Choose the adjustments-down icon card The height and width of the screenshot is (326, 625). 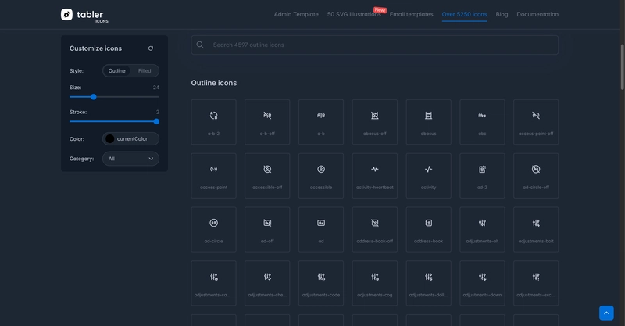pyautogui.click(x=482, y=283)
